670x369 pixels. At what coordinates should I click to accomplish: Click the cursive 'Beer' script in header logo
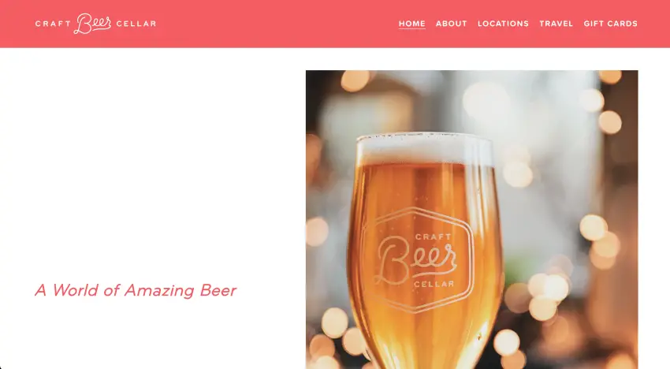93,24
